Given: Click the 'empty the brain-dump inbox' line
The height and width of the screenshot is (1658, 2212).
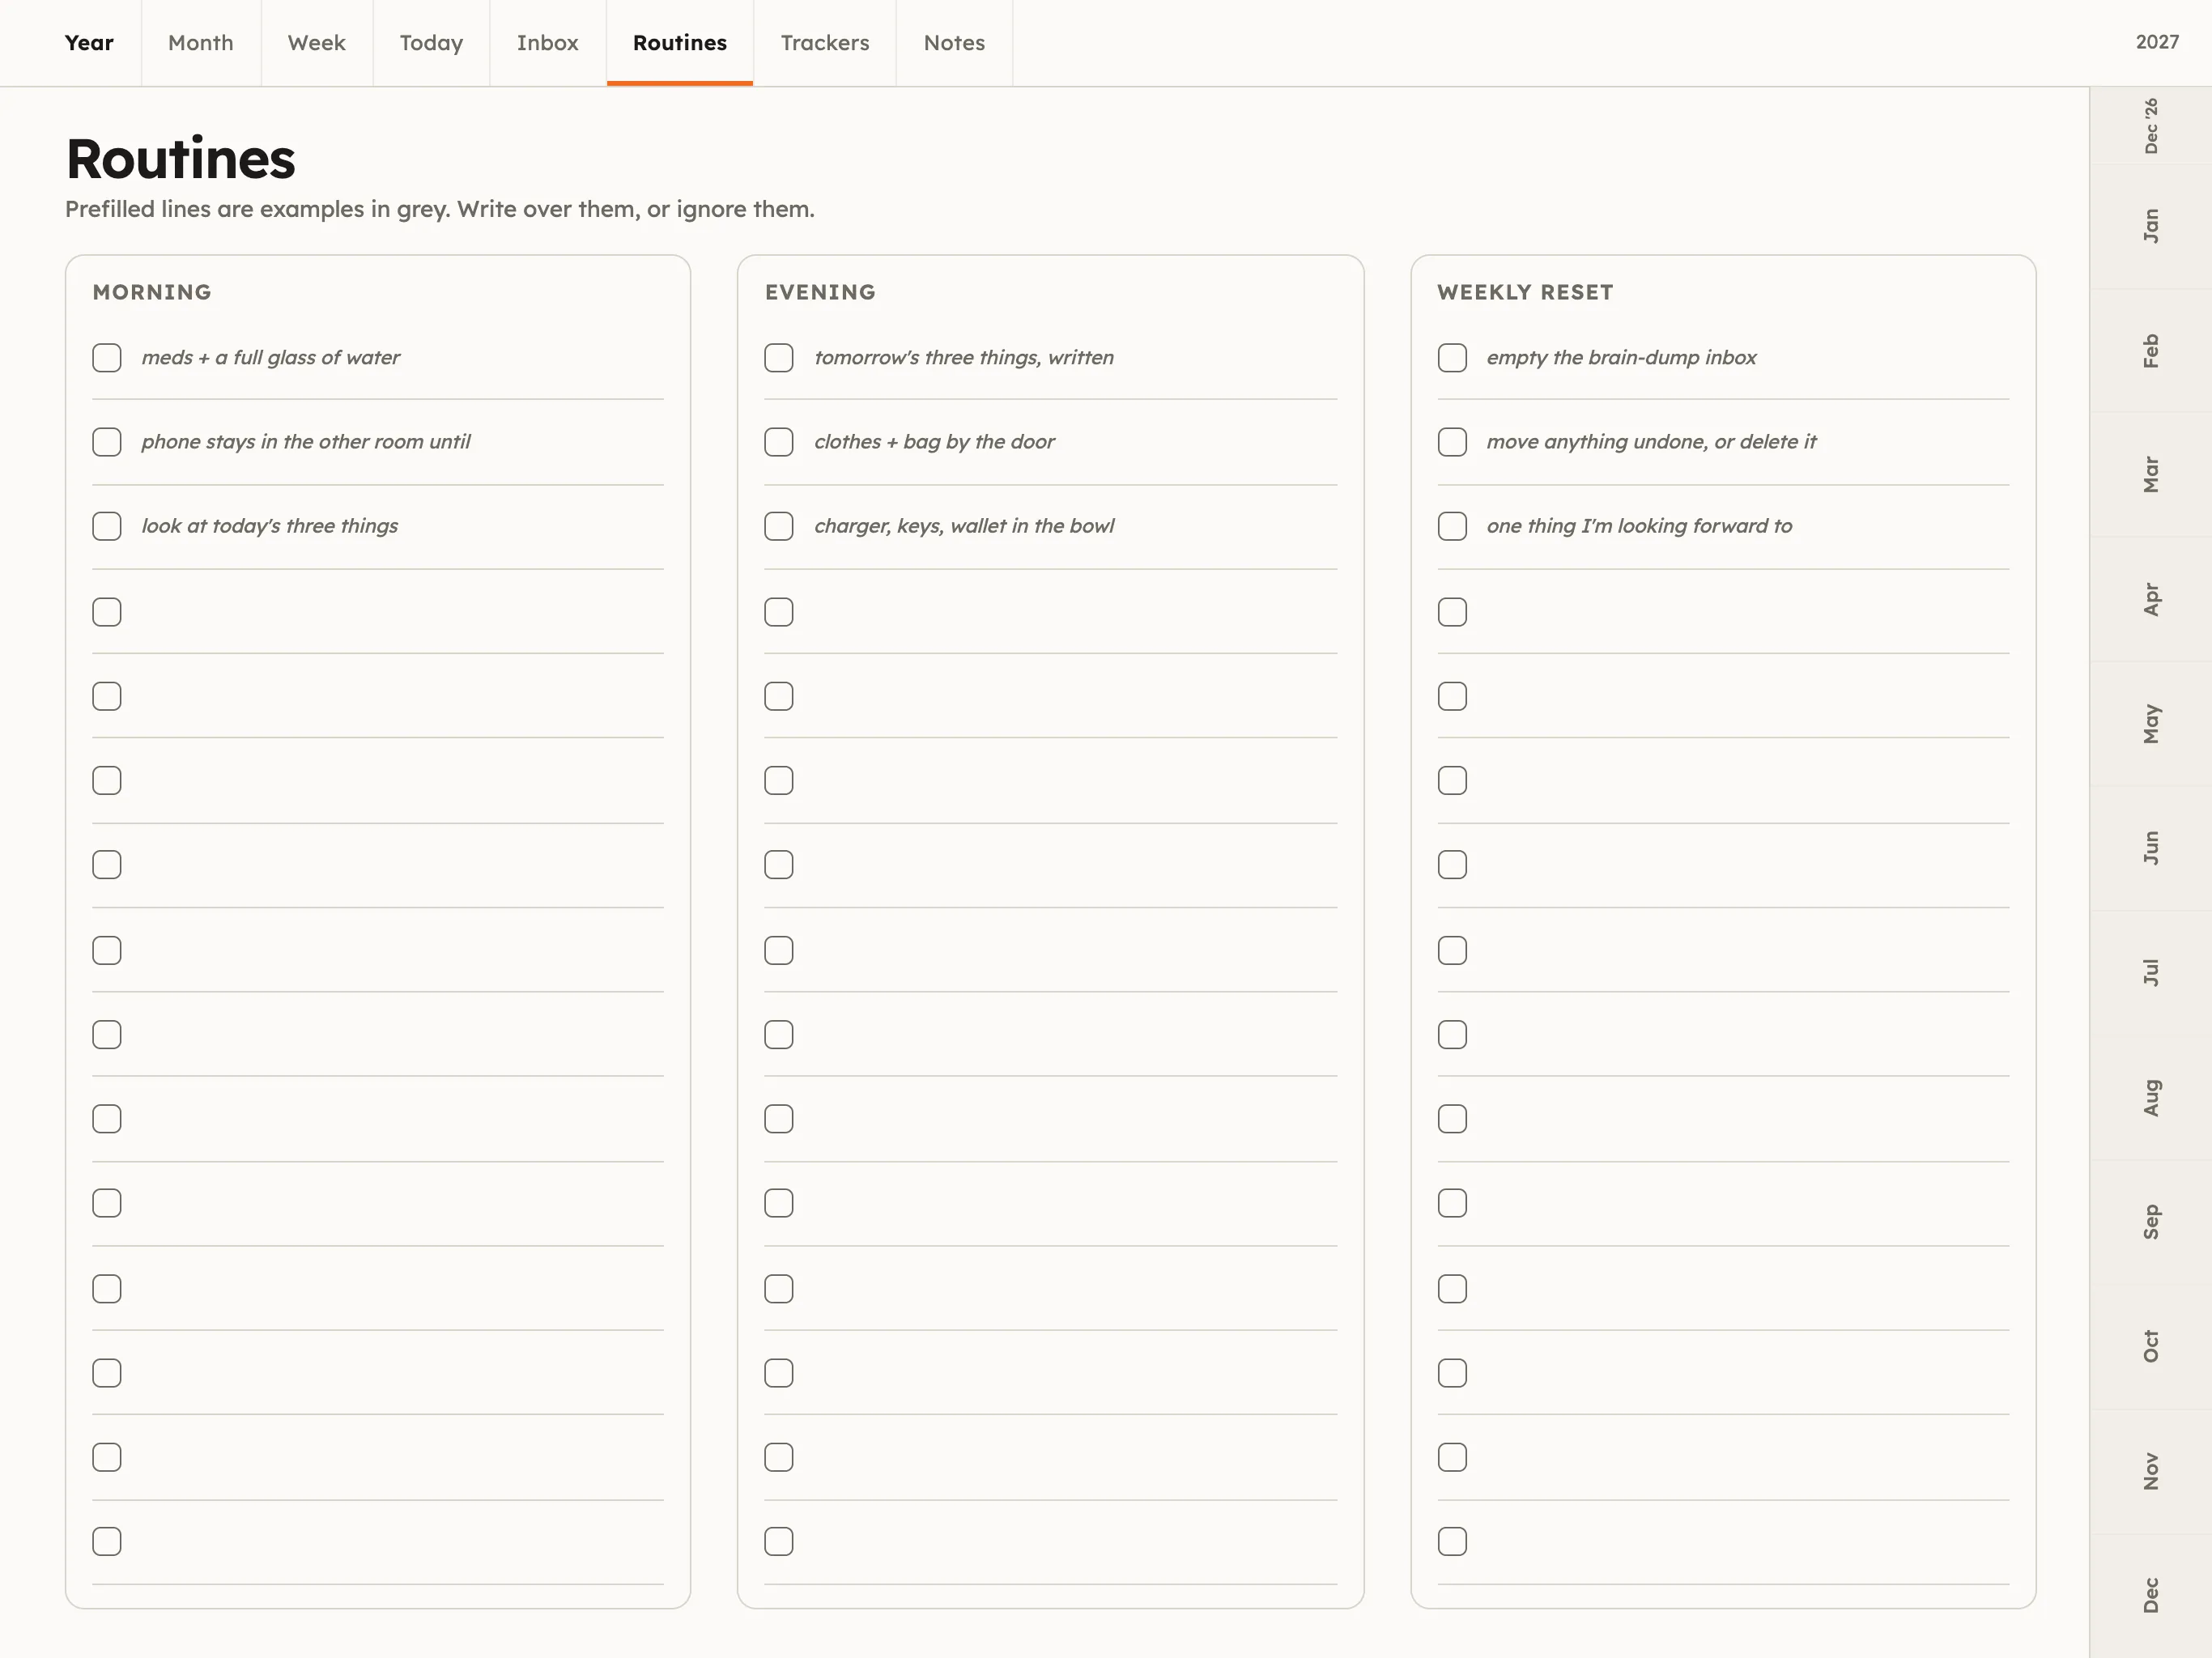Looking at the screenshot, I should 1622,358.
